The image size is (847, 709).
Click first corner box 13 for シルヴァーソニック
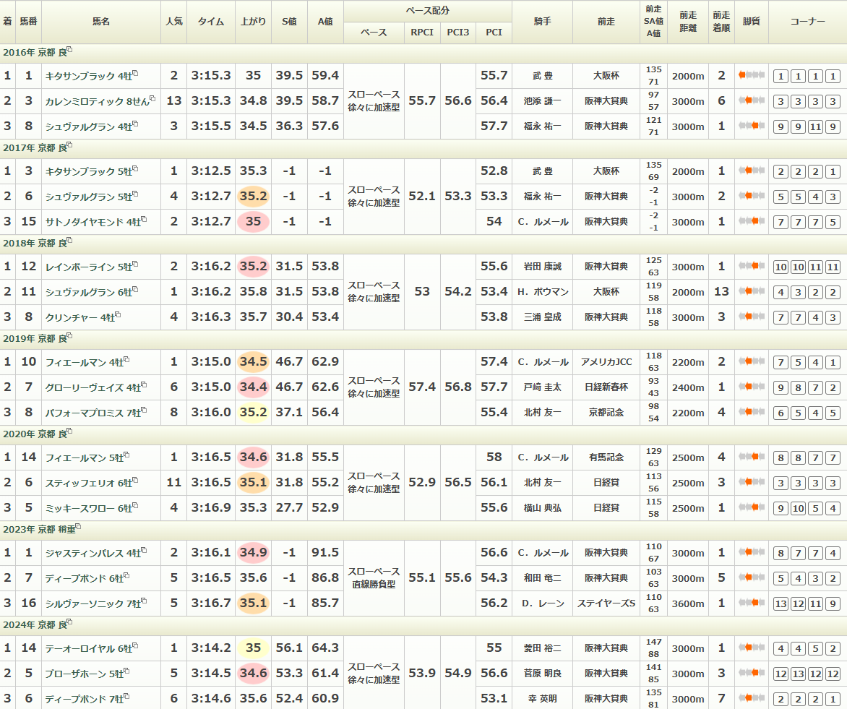tap(780, 603)
